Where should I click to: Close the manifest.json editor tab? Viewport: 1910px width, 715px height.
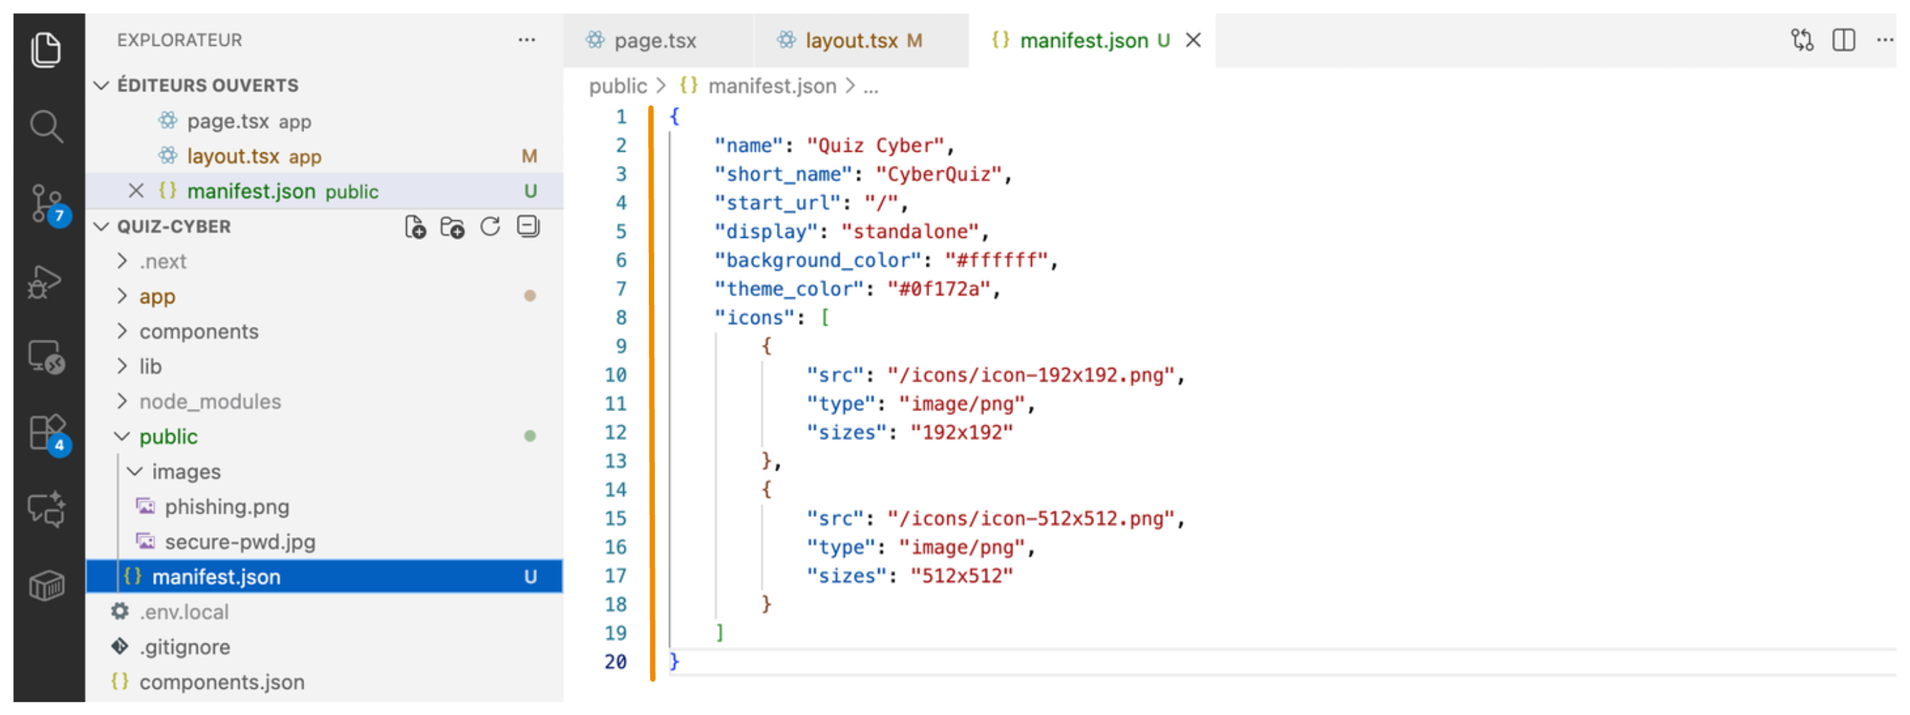1192,40
